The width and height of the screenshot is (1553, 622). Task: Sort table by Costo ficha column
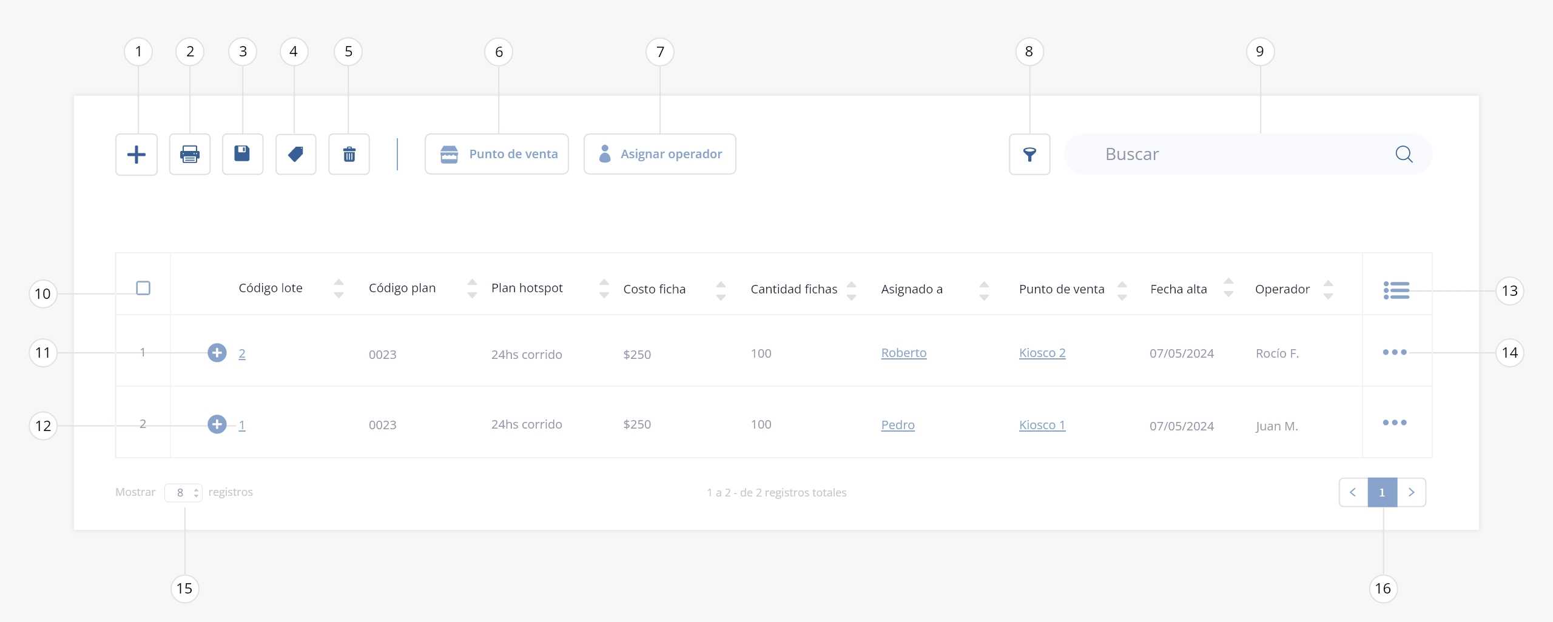tap(721, 290)
